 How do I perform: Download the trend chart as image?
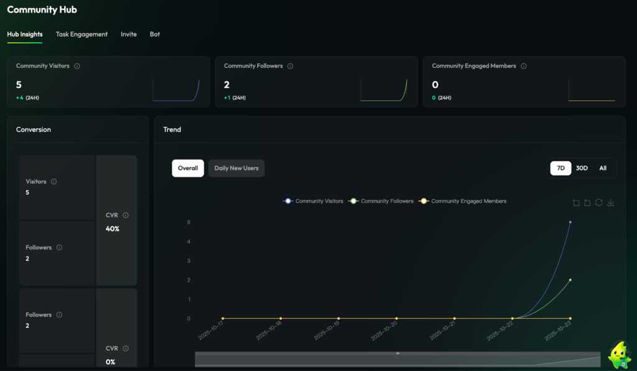[x=610, y=203]
